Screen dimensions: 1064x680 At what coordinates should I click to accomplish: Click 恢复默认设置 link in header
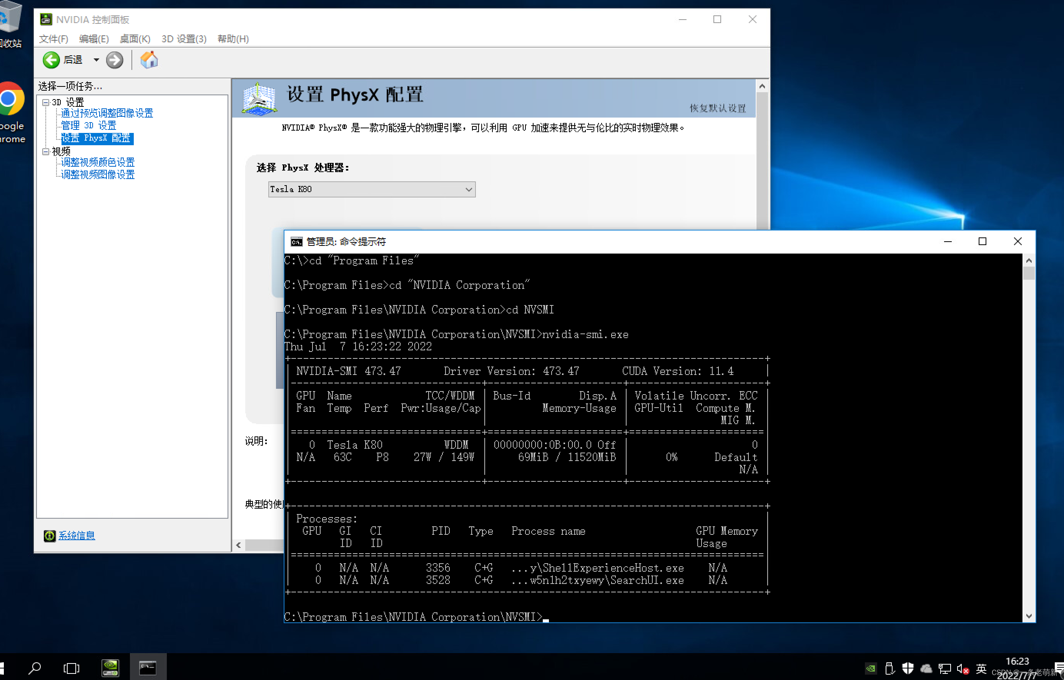718,108
